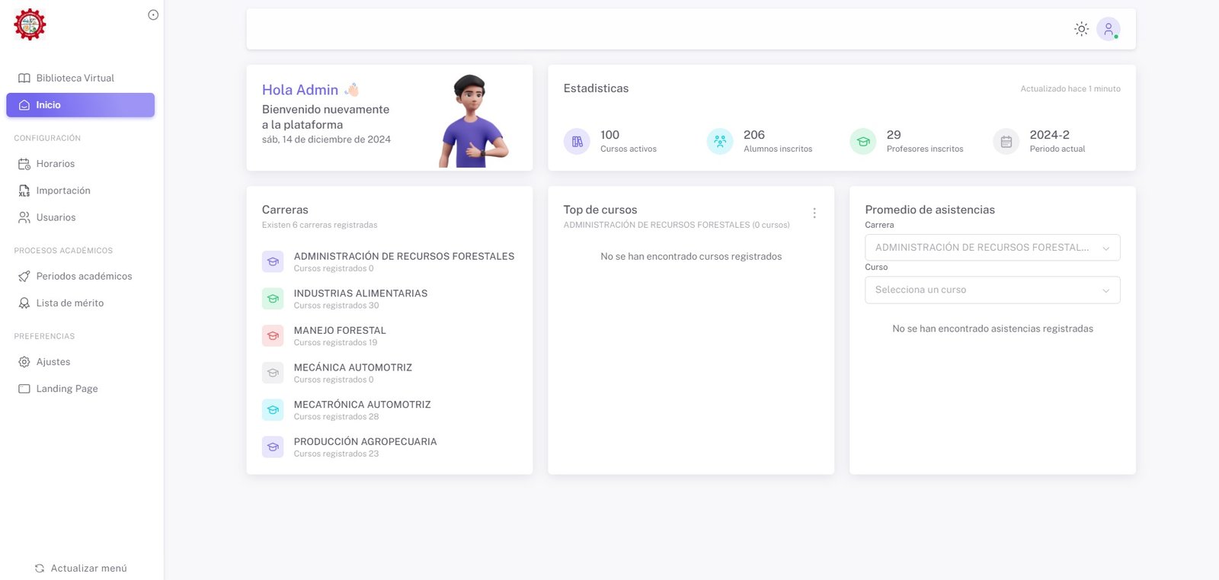The height and width of the screenshot is (580, 1219).
Task: Open Usuarios menu item
Action: pyautogui.click(x=81, y=217)
